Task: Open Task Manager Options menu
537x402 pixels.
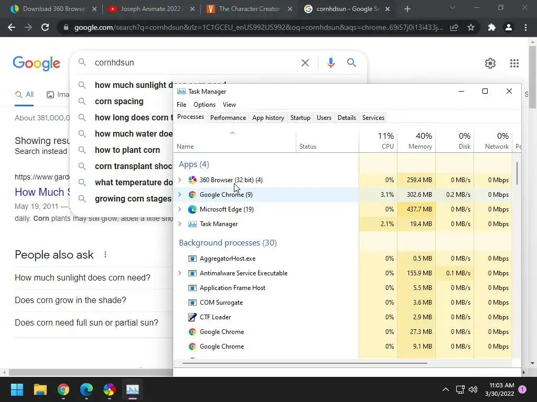Action: (x=205, y=105)
